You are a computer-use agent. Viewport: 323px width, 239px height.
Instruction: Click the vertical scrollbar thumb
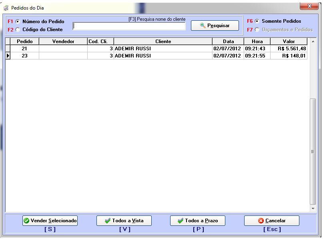tap(313, 152)
